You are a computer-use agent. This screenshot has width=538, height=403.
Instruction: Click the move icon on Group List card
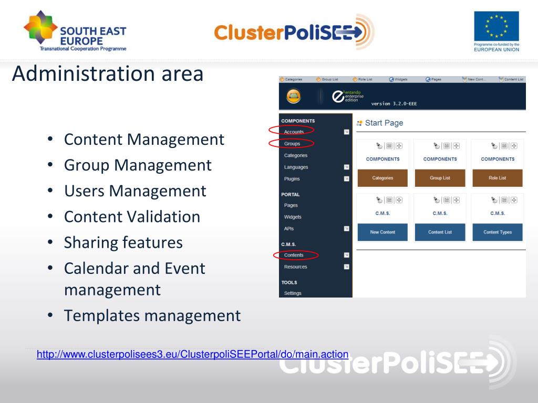(456, 146)
